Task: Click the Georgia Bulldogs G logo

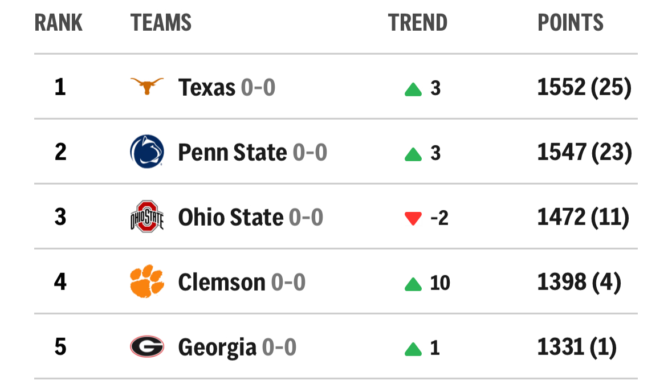Action: 147,346
